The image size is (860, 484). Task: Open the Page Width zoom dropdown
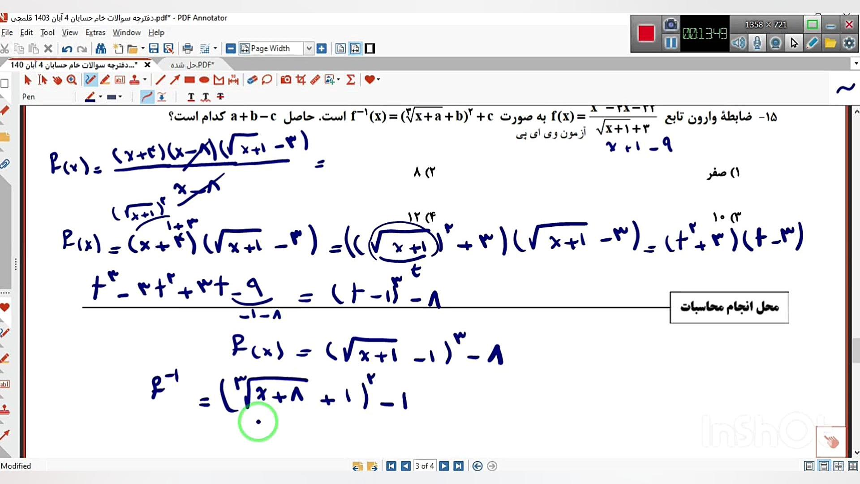coord(309,48)
